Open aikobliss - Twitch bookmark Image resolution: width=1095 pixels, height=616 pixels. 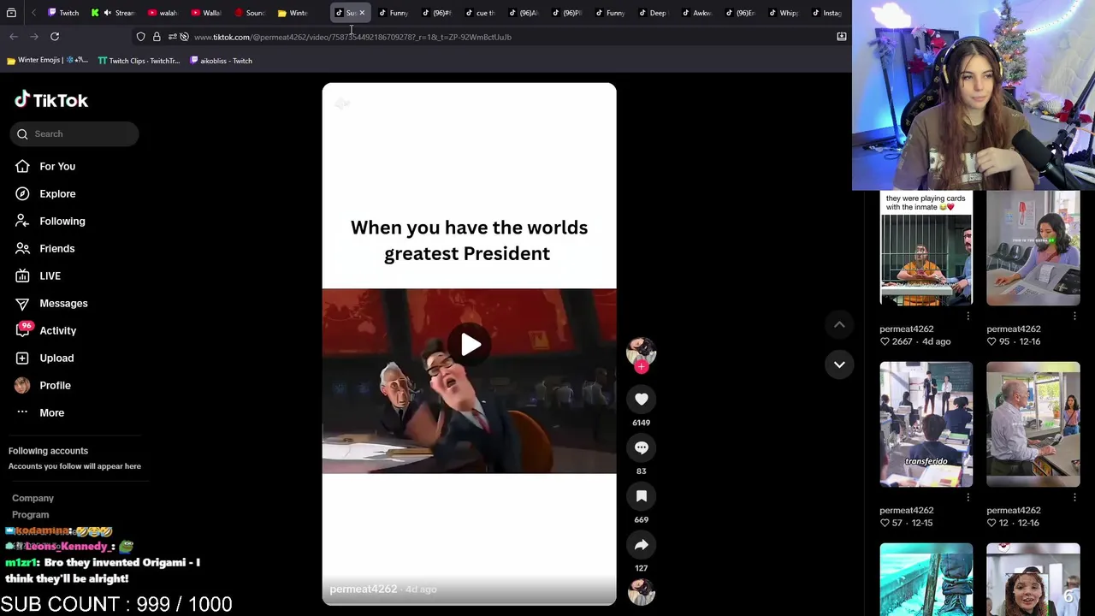[x=221, y=61]
